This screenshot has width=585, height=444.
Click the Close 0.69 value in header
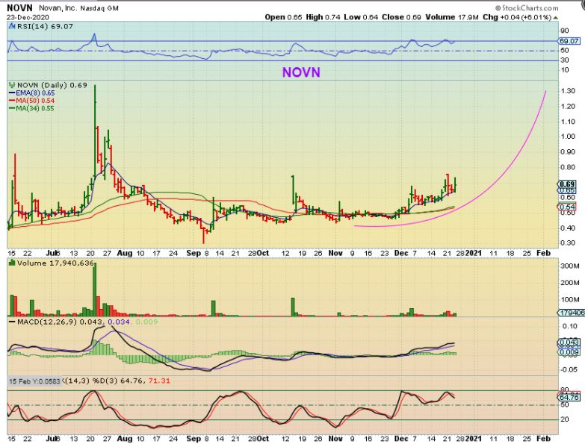pos(401,17)
